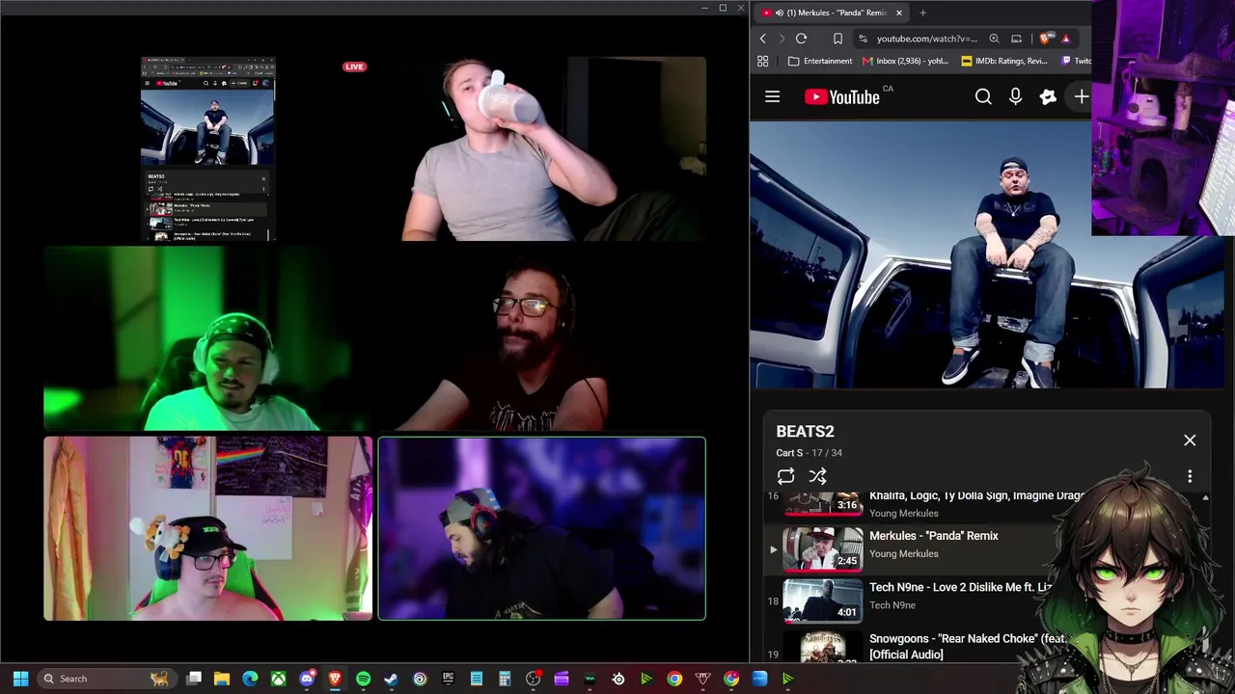The width and height of the screenshot is (1235, 694).
Task: Click the BEATS2 playlist title
Action: coord(805,432)
